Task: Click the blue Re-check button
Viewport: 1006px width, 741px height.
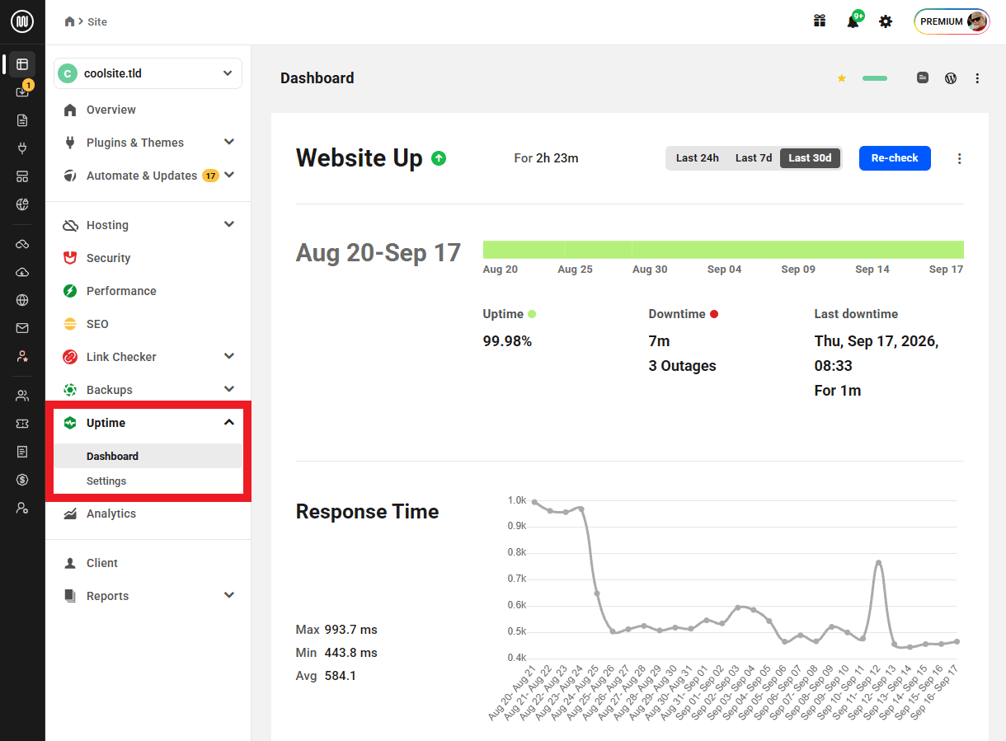Action: [x=895, y=158]
